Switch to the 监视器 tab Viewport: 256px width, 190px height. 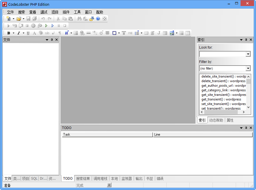[127, 179]
